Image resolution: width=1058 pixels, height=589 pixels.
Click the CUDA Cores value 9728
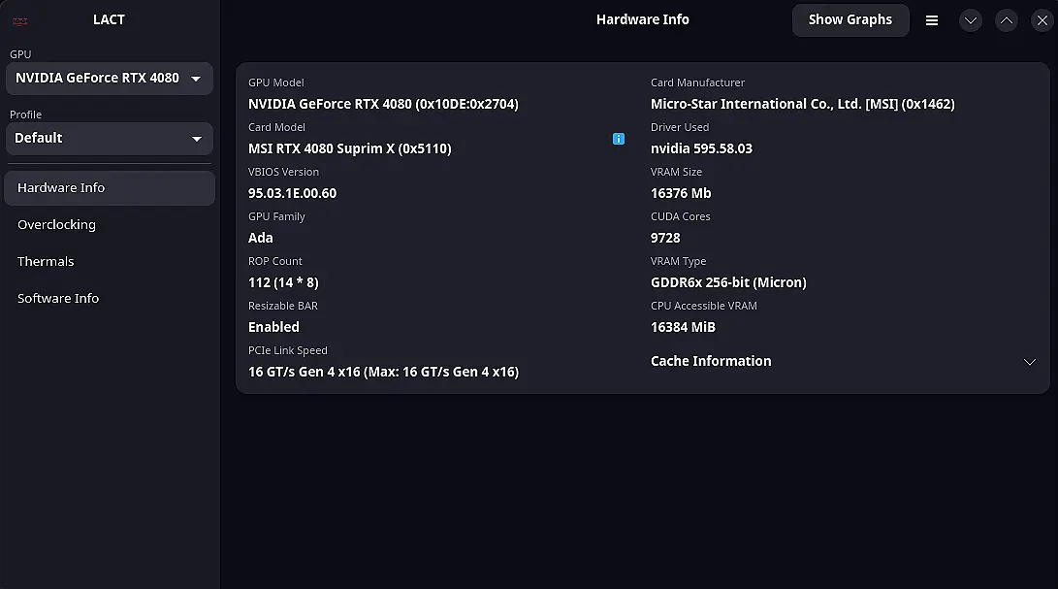pos(665,238)
